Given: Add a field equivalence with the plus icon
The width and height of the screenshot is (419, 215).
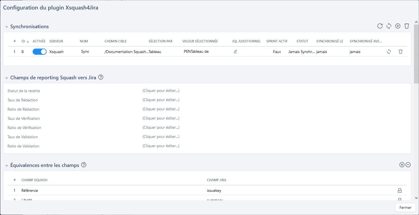Looking at the screenshot, I should [x=402, y=165].
